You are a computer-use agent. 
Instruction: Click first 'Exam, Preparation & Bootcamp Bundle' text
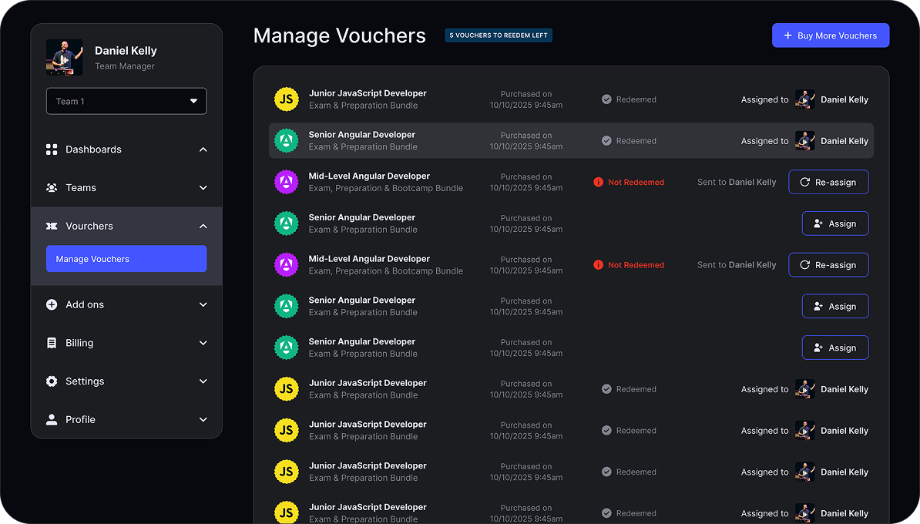(386, 188)
